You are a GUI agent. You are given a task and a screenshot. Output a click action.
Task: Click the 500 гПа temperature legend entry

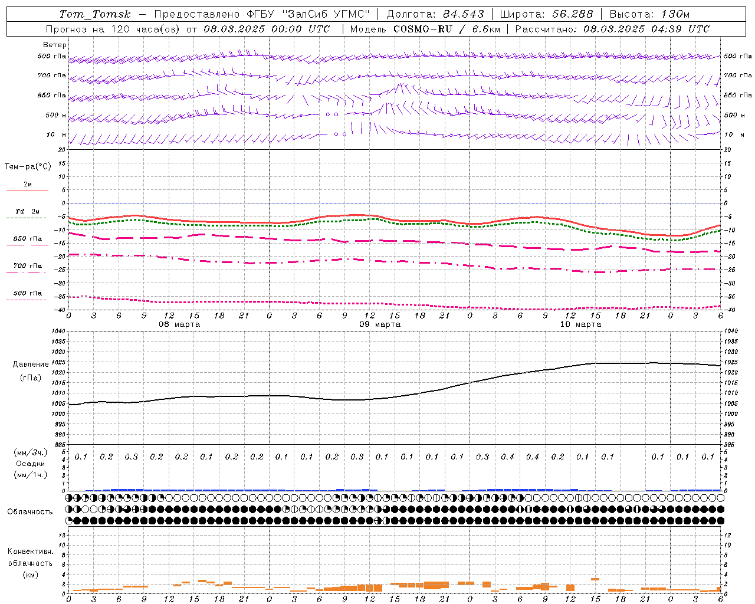pos(27,293)
